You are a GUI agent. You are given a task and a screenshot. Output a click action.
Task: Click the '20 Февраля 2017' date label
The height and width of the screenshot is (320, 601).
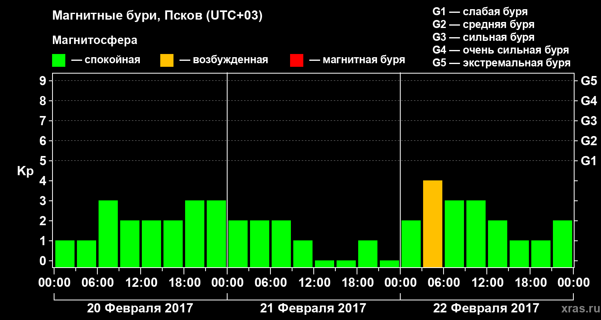tap(140, 308)
